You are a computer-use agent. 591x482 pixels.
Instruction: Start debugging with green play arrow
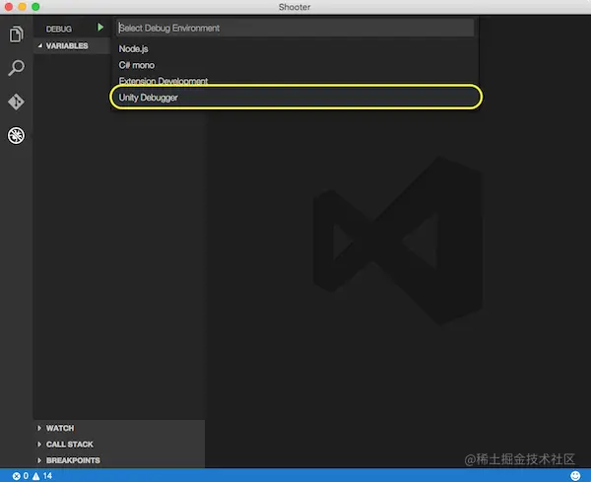coord(100,28)
